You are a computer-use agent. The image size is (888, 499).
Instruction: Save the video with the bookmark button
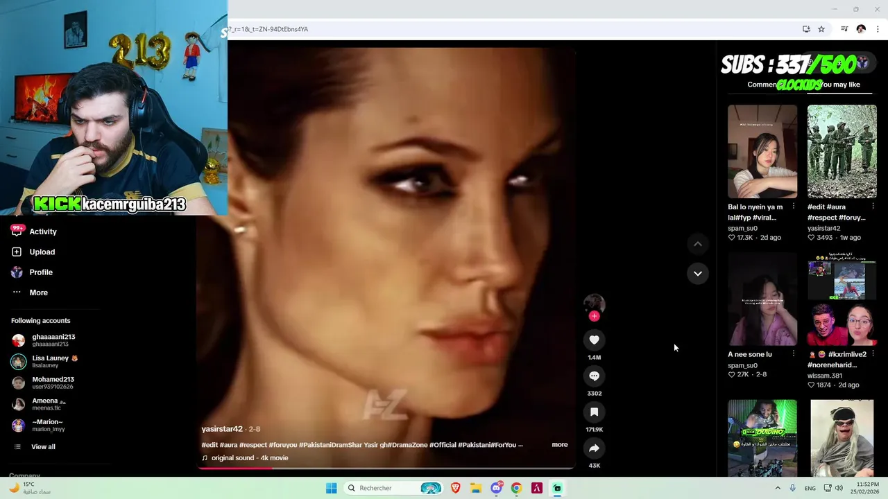(x=594, y=412)
